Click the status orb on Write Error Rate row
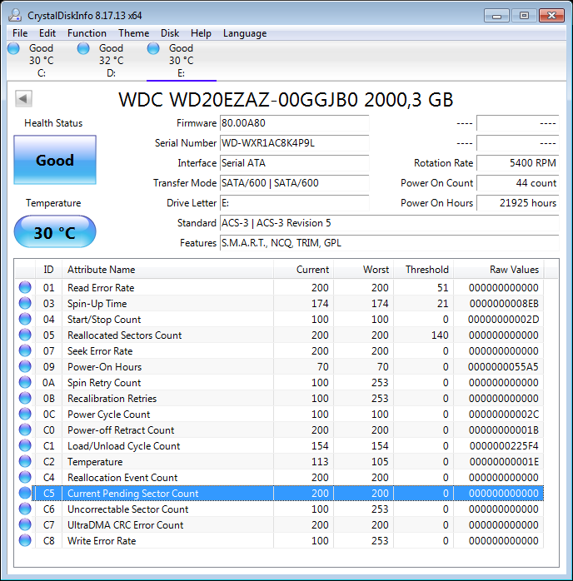The height and width of the screenshot is (581, 573). pos(25,540)
